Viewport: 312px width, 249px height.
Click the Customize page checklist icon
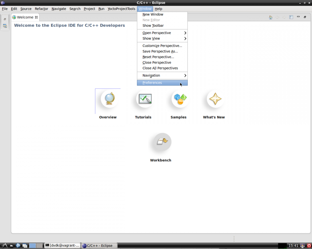[291, 17]
